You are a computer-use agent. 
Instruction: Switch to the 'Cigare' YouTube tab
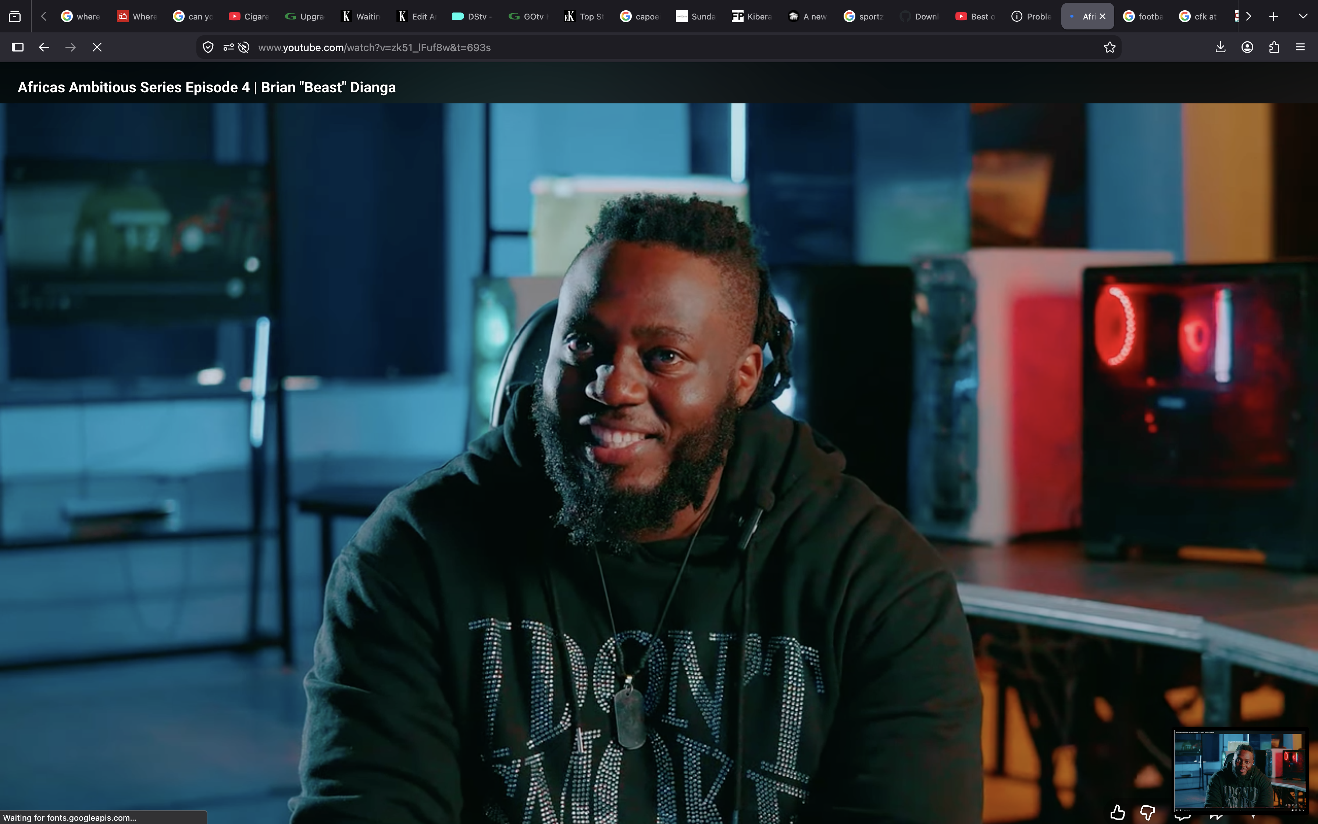(x=249, y=16)
